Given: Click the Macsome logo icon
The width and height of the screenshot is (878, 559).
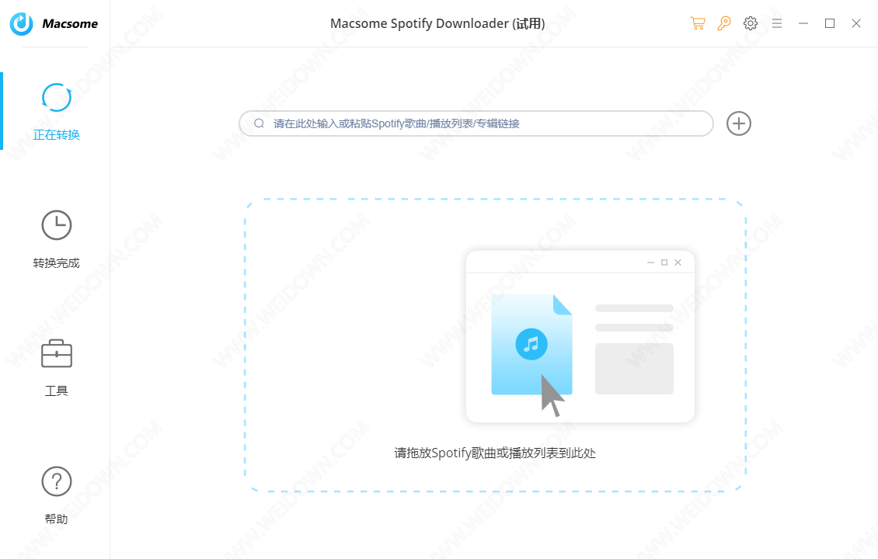Looking at the screenshot, I should click(22, 23).
